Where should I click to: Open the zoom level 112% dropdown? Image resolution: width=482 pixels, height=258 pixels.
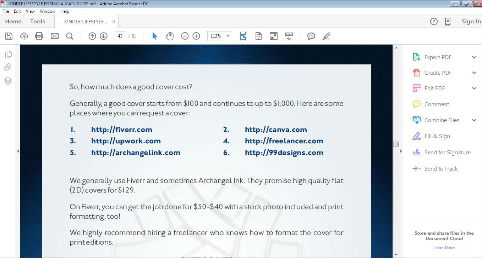228,36
